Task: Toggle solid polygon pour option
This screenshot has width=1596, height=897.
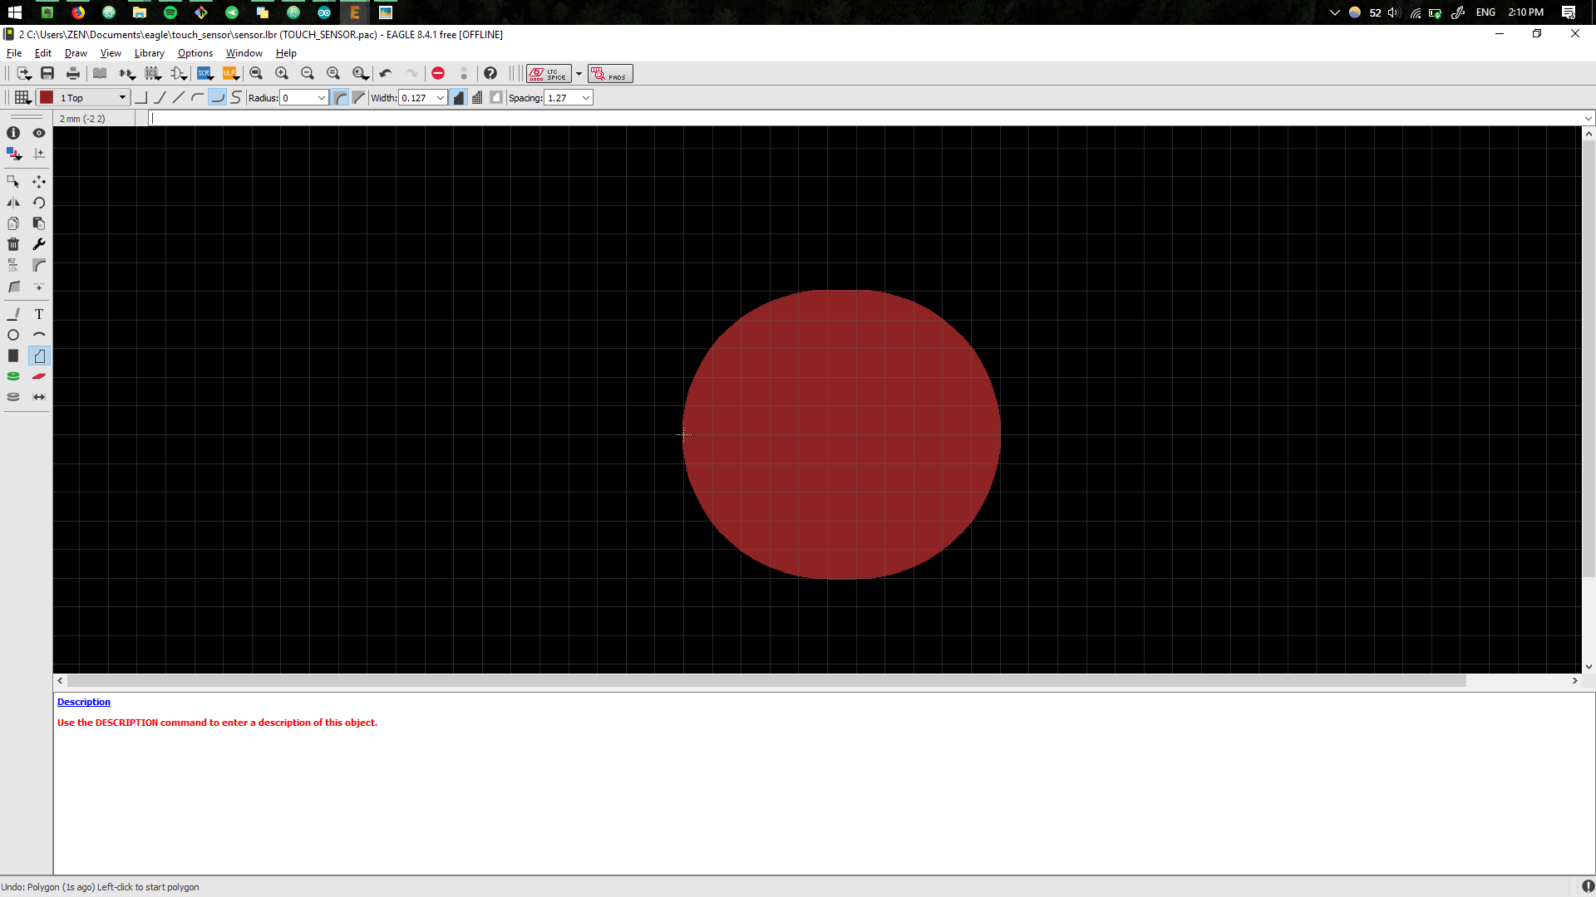Action: coord(459,97)
